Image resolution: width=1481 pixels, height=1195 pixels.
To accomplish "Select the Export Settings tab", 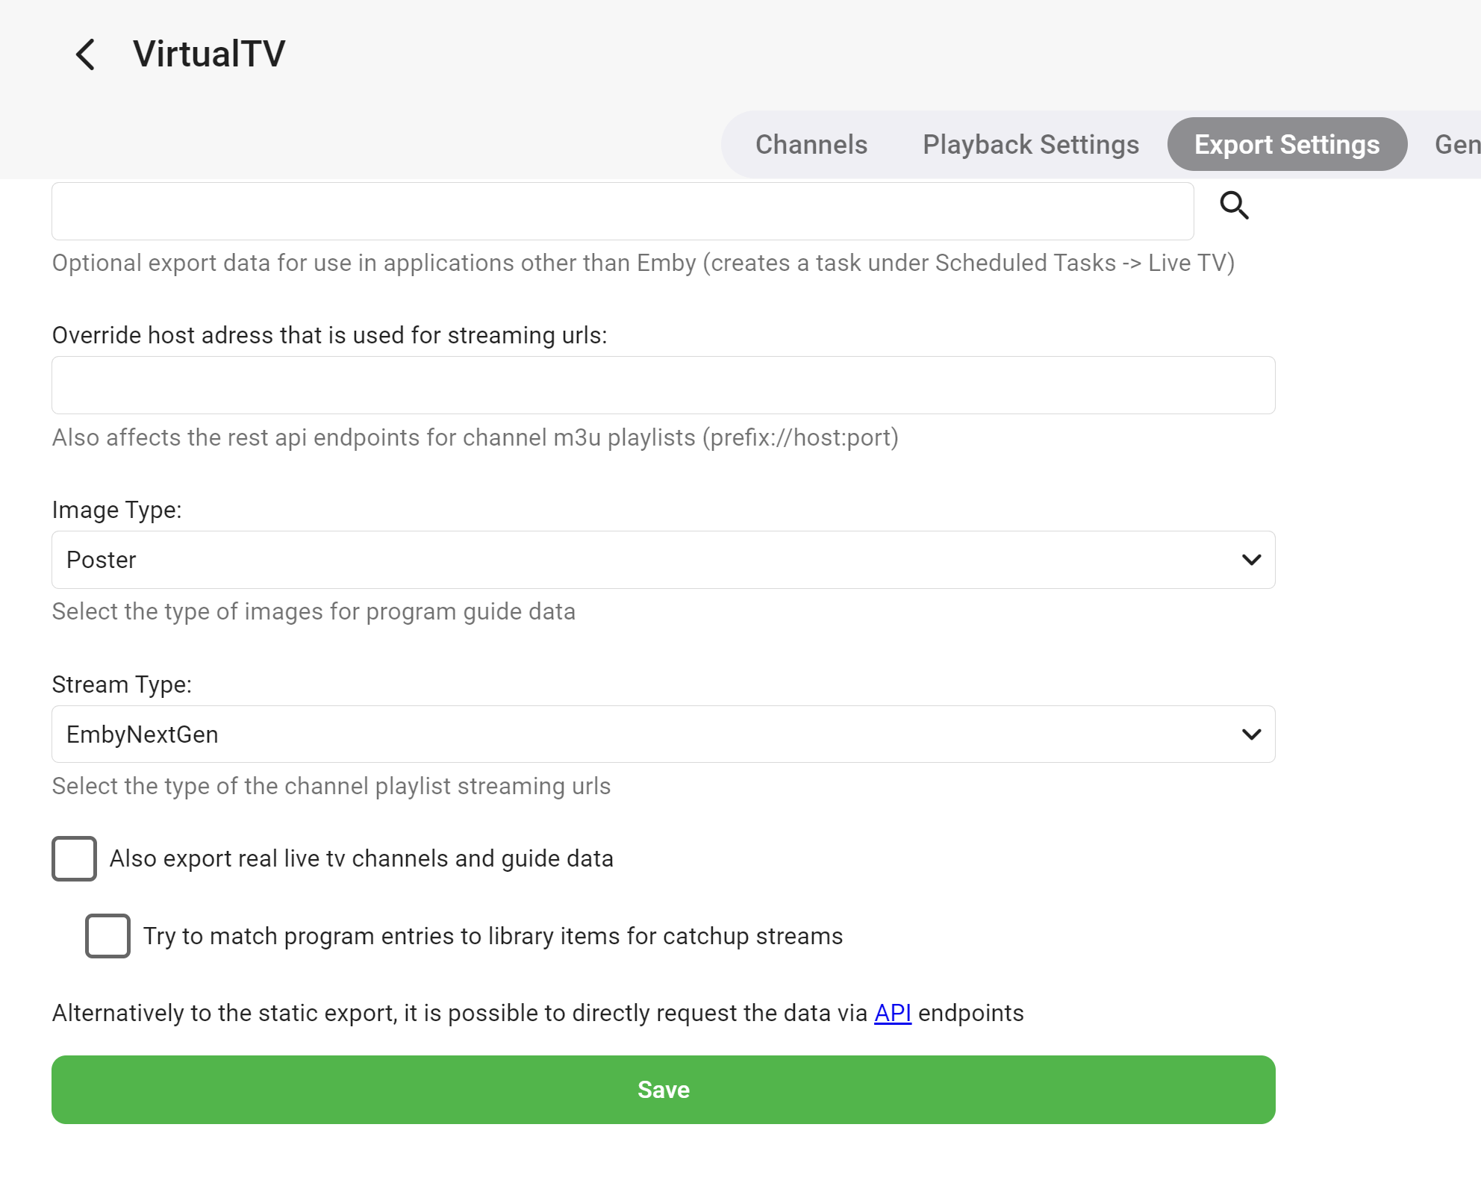I will [1287, 144].
